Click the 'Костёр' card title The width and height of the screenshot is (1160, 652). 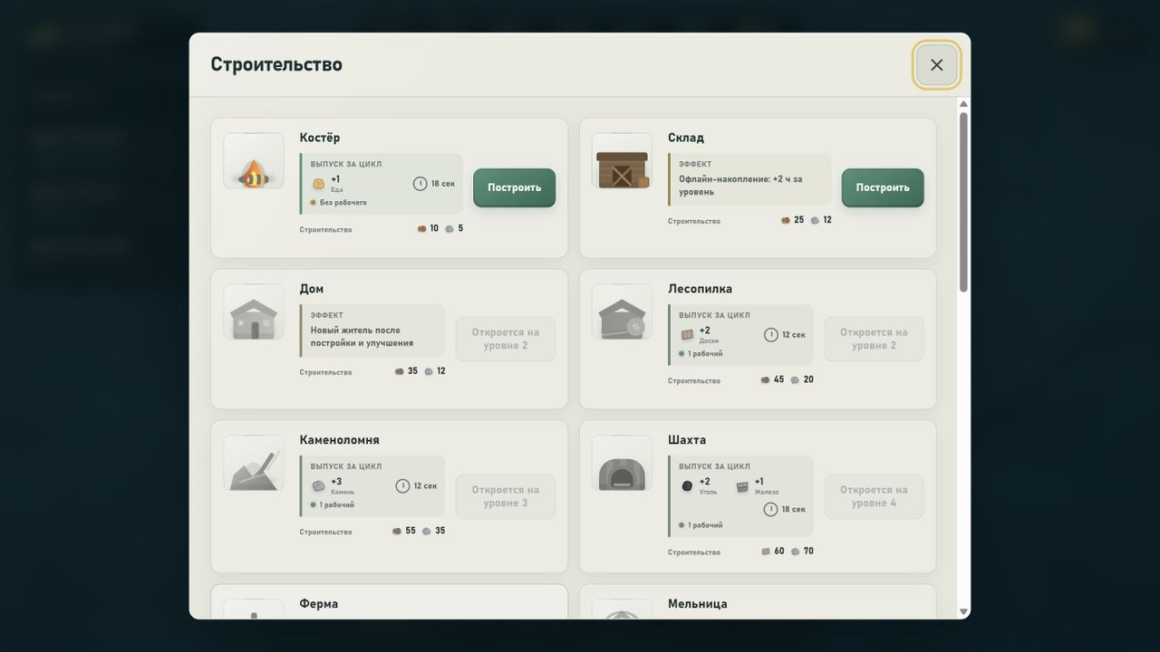[x=320, y=138]
